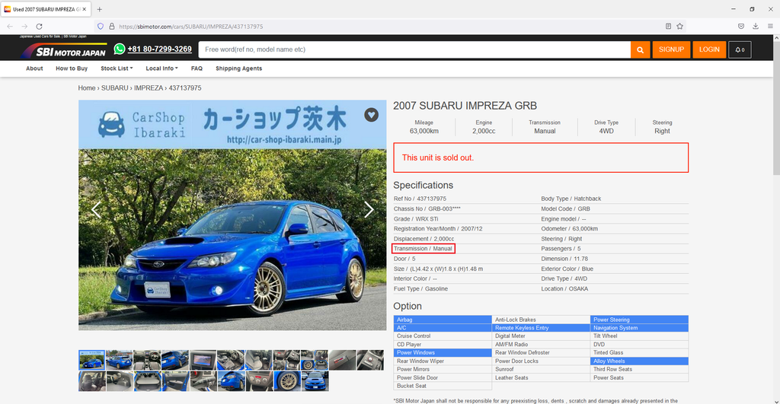
Task: Click the SIGNUP button
Action: [671, 49]
